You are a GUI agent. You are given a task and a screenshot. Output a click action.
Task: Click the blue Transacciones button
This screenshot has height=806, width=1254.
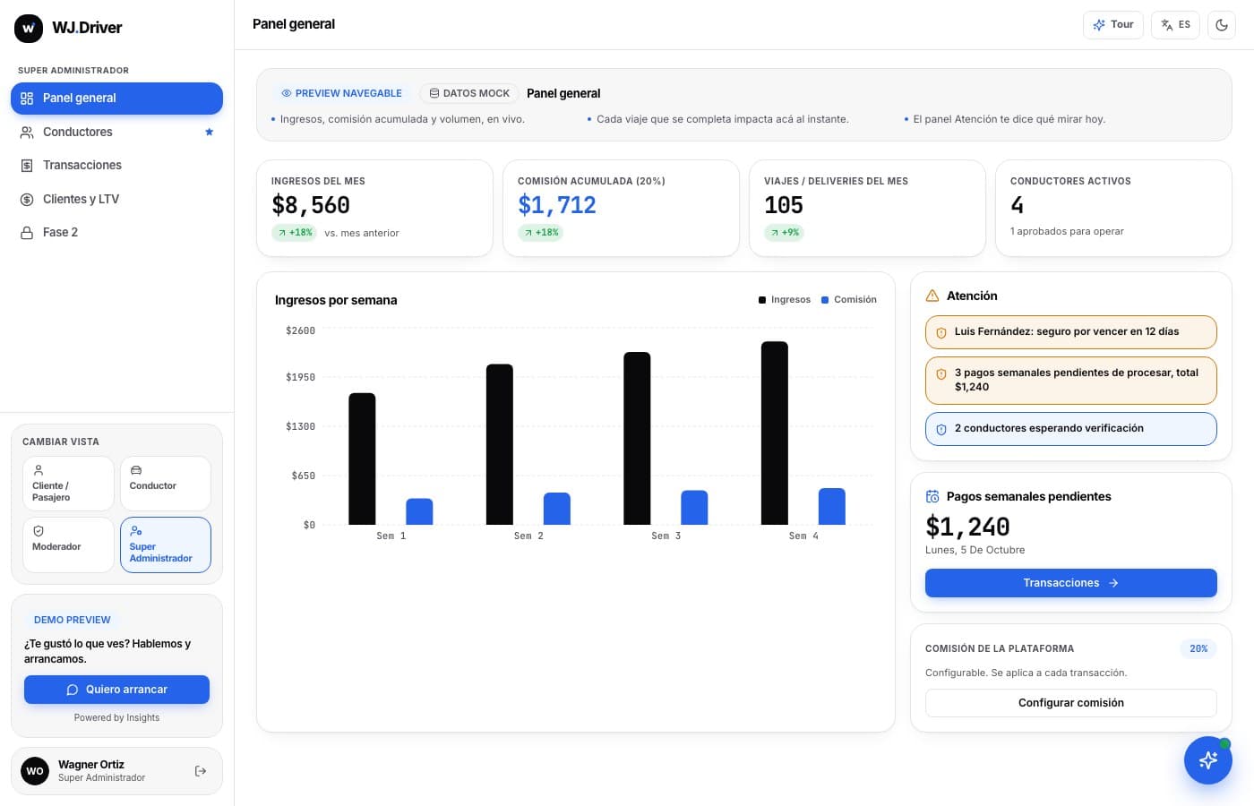[1071, 583]
